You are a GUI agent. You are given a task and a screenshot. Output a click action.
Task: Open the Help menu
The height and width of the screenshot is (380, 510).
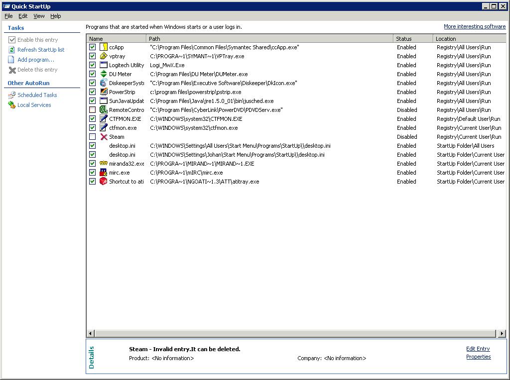coord(56,16)
